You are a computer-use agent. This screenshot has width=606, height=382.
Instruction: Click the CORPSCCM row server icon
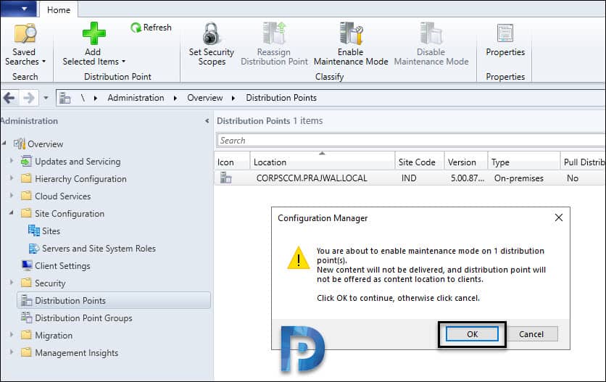225,178
